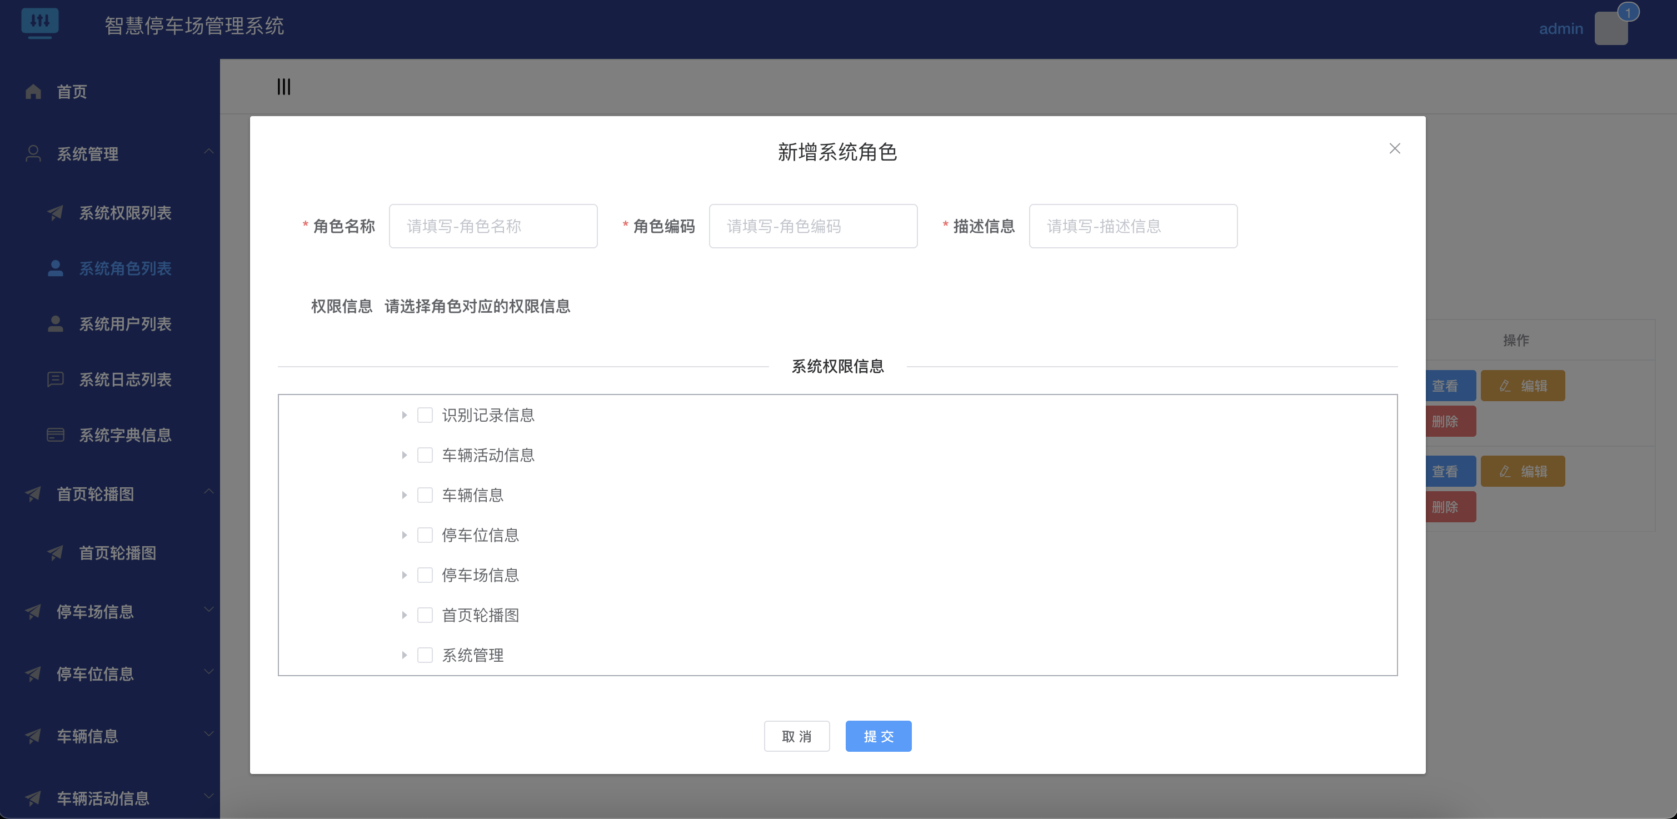Click the card icon beside 系统字典信息
Viewport: 1677px width, 819px height.
pyautogui.click(x=56, y=435)
